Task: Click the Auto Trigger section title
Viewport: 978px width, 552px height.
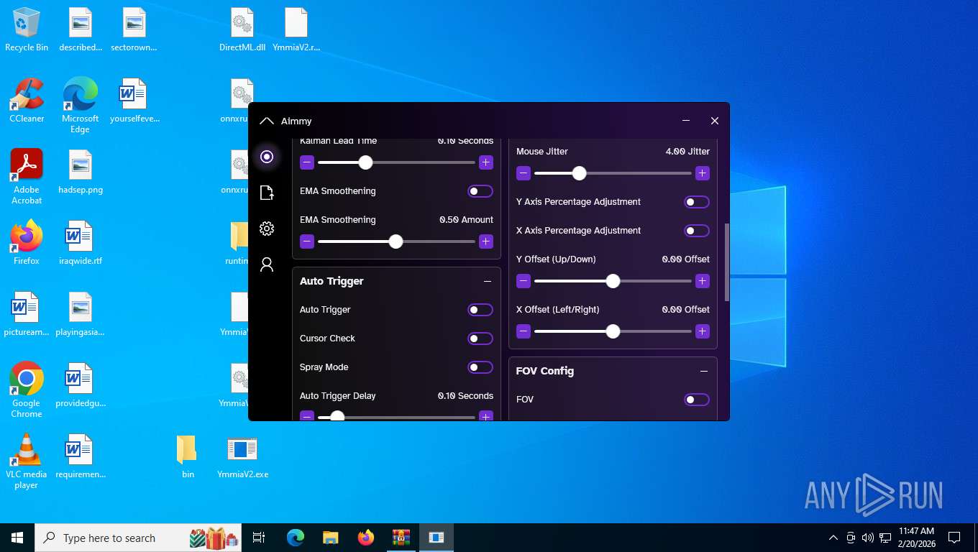Action: coord(332,281)
